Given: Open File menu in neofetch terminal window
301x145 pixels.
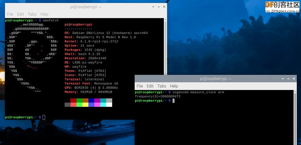Looking at the screenshot, I should coord(10,14).
